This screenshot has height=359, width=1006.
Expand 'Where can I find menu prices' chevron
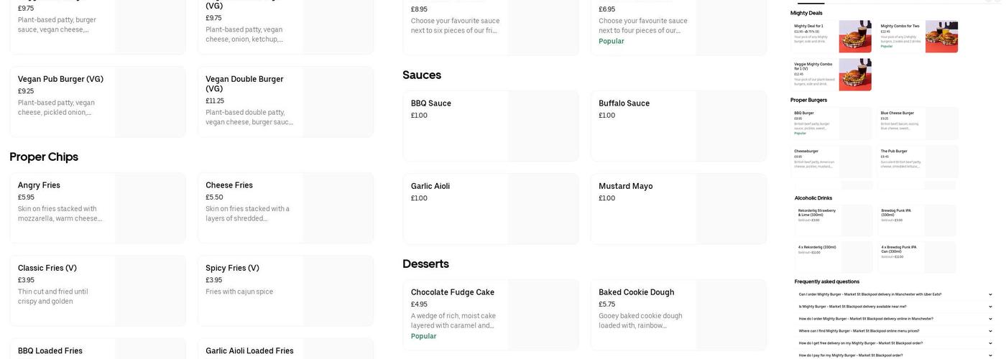pos(990,331)
